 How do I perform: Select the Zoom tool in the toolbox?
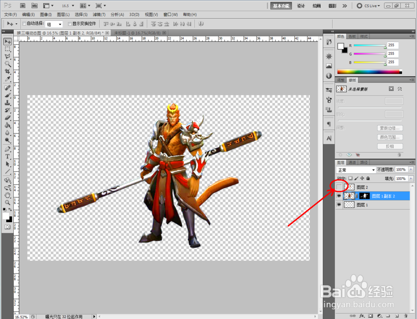(x=8, y=203)
